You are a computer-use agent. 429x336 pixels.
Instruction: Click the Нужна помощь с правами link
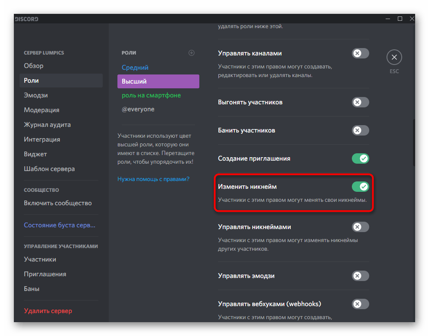pos(153,179)
